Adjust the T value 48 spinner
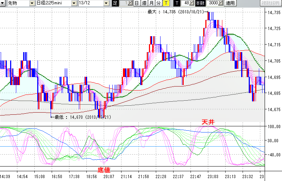Viewport: 282px width, 181px height. tap(192, 3)
